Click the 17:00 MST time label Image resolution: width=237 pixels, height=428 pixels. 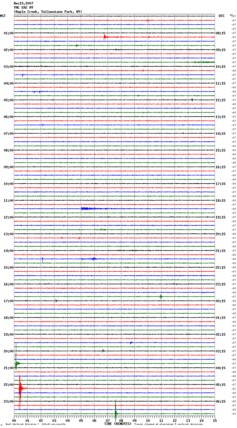pos(9,301)
